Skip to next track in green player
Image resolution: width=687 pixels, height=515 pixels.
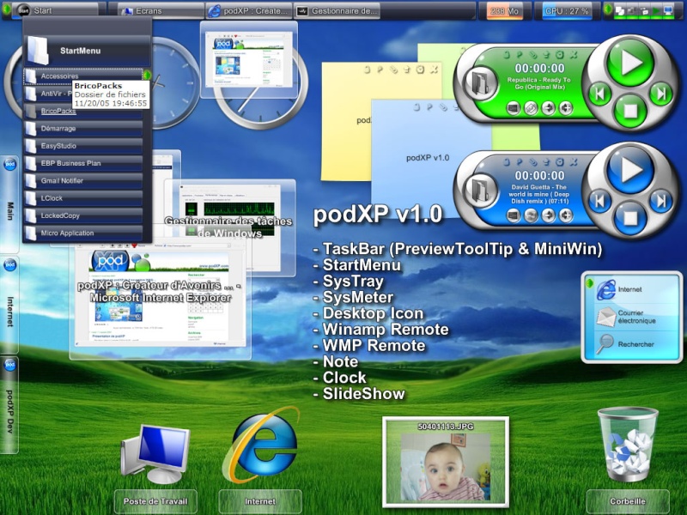tap(660, 93)
